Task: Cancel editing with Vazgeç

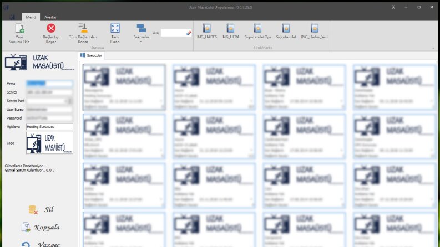Action: tap(41, 244)
